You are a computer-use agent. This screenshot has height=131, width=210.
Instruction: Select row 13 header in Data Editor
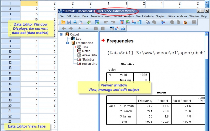point(10,68)
